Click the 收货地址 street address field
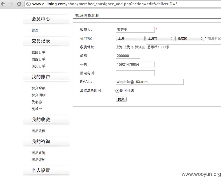221x177 pixels. [183, 47]
